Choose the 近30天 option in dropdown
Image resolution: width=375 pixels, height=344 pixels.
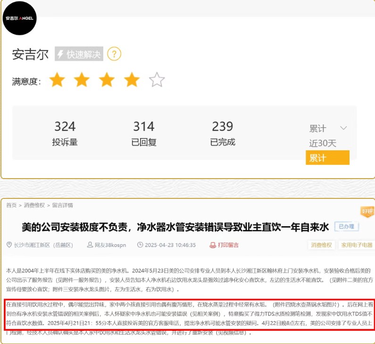tap(323, 143)
